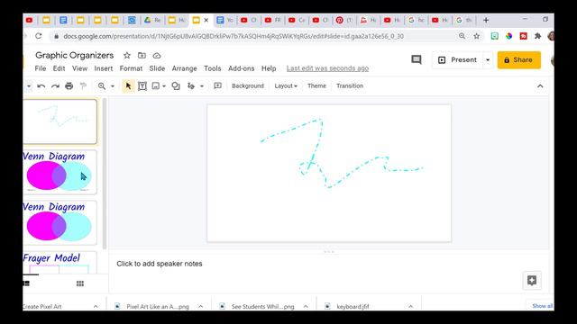Open Present options dropdown arrow
The height and width of the screenshot is (324, 577).
[488, 60]
